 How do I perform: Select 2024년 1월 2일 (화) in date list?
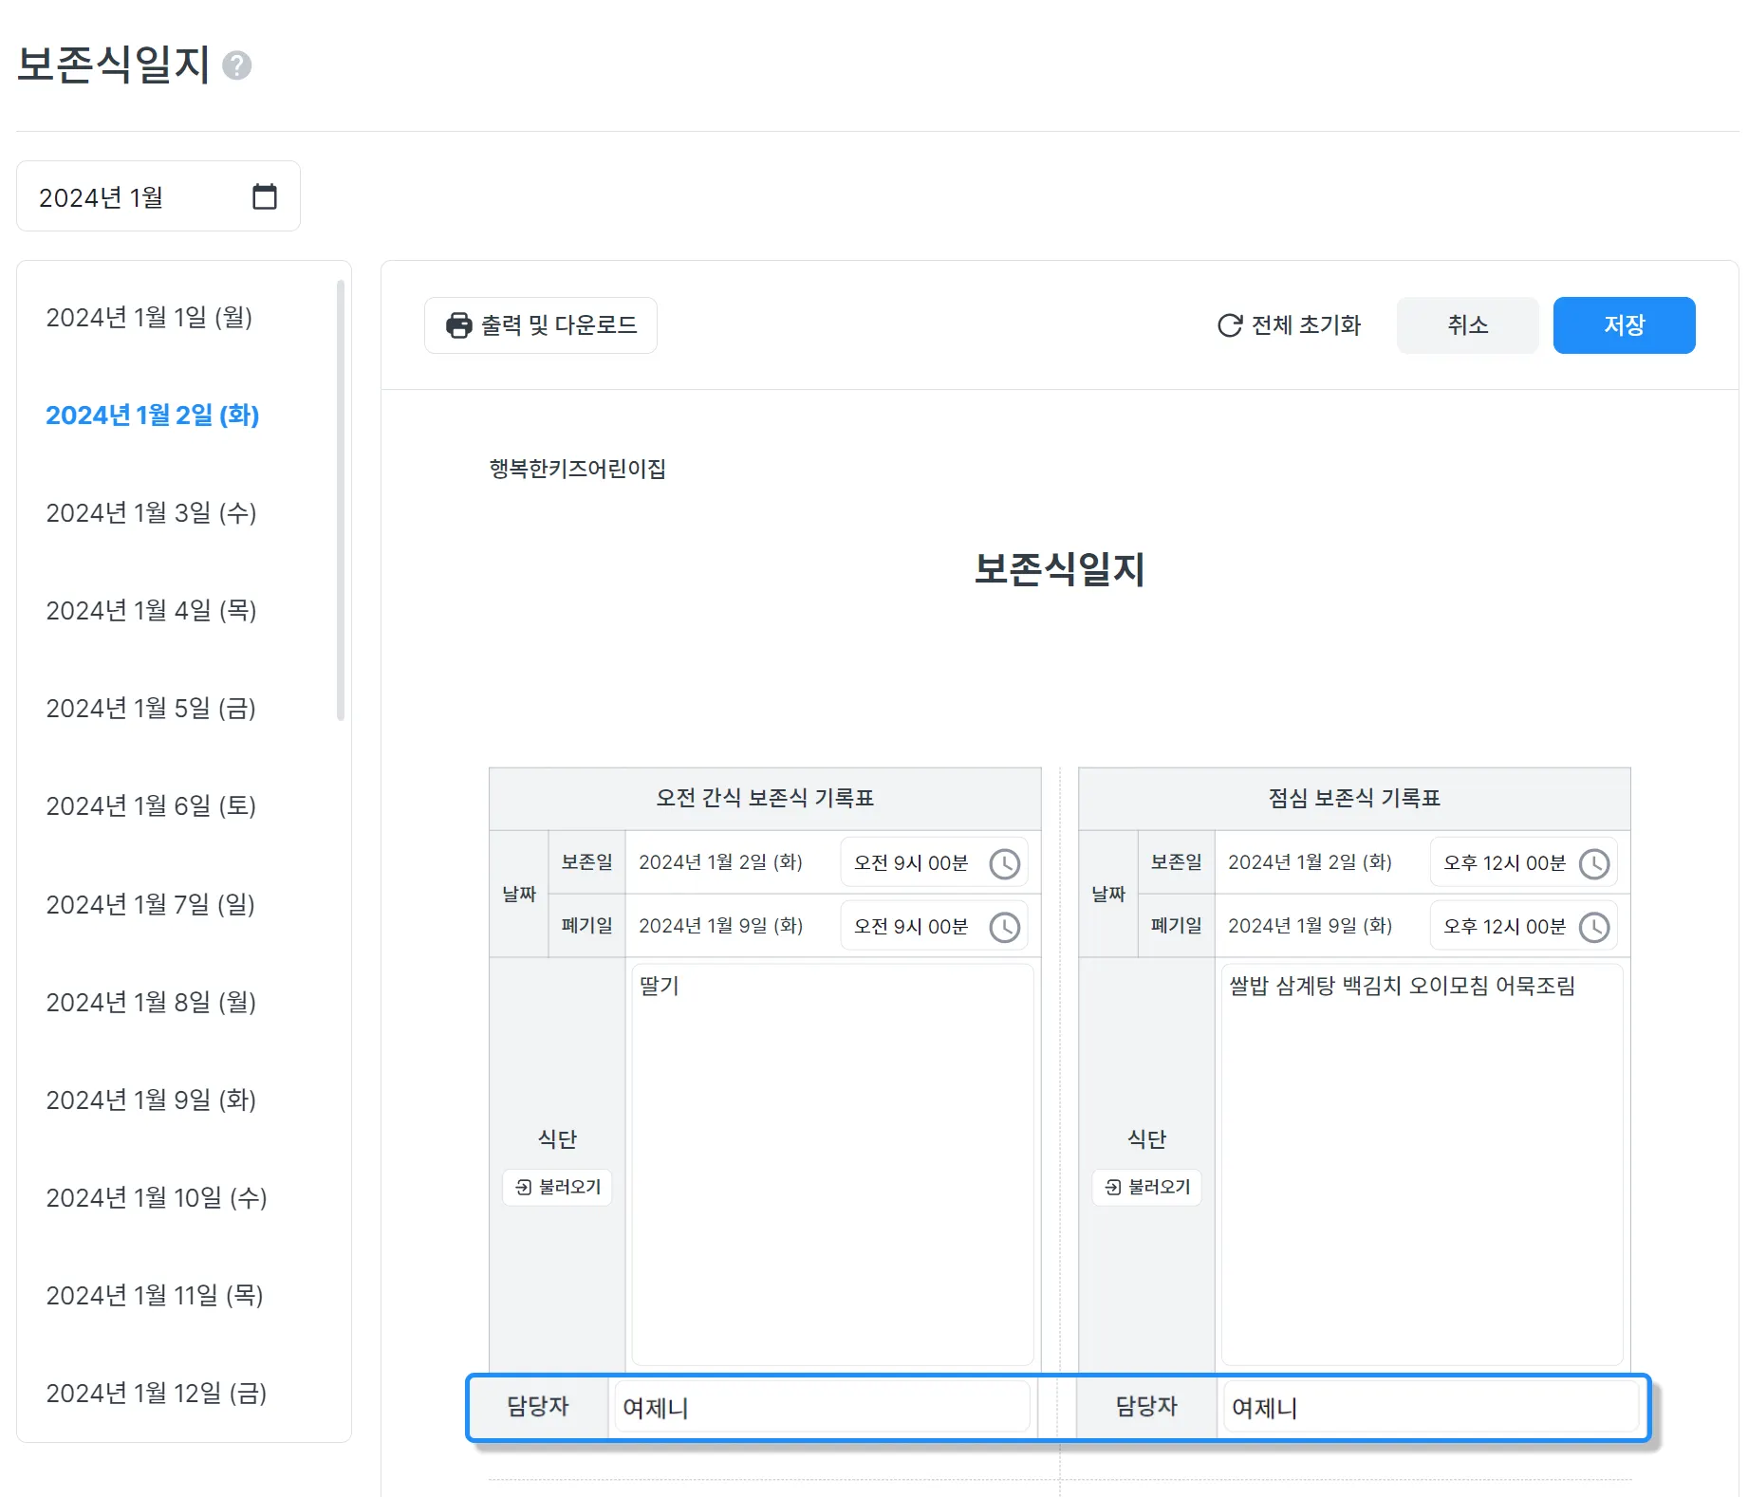(153, 415)
